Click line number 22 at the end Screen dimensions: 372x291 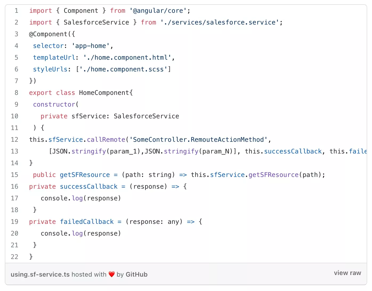[x=15, y=257]
